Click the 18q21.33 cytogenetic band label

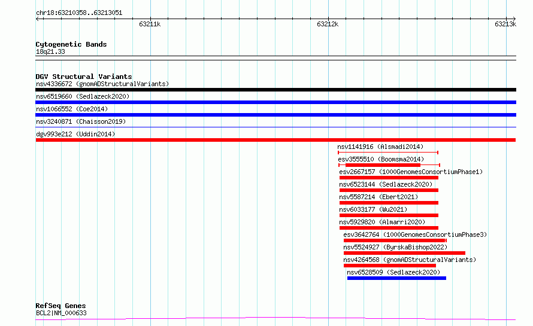click(x=50, y=51)
